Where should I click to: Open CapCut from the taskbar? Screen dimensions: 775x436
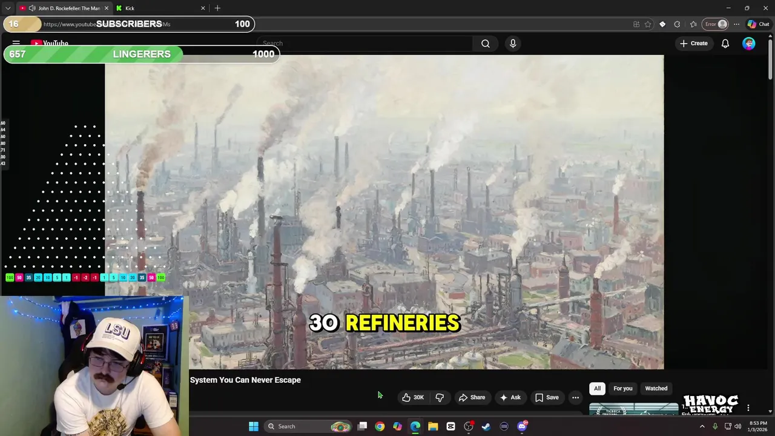[x=450, y=426]
